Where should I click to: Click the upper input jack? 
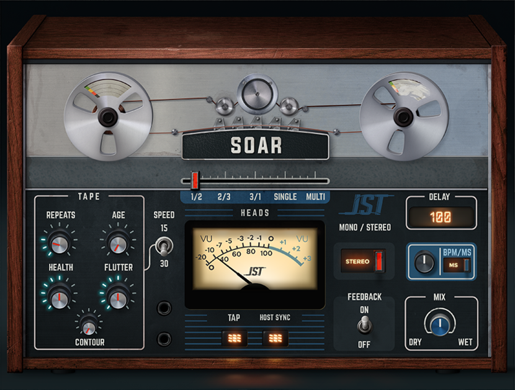[x=164, y=308]
